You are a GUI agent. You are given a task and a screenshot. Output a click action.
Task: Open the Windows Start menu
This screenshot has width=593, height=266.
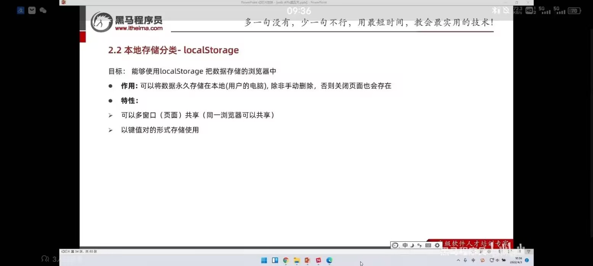pyautogui.click(x=264, y=260)
